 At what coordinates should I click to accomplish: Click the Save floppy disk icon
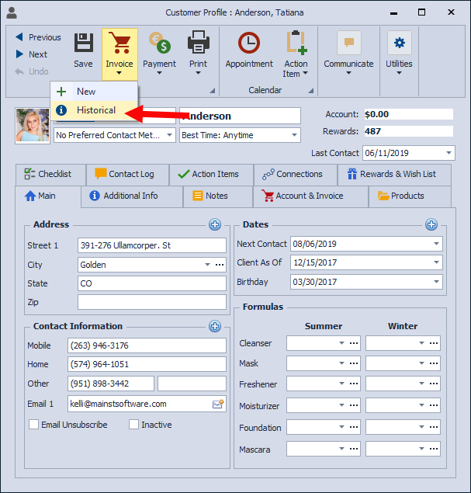pos(84,43)
